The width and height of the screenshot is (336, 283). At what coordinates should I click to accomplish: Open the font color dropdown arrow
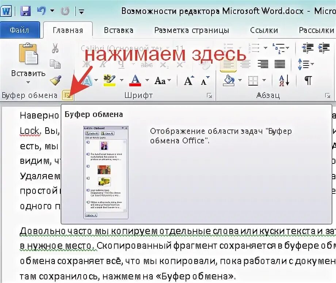[x=147, y=80]
